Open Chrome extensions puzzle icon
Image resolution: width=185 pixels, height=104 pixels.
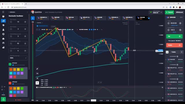tap(177, 7)
